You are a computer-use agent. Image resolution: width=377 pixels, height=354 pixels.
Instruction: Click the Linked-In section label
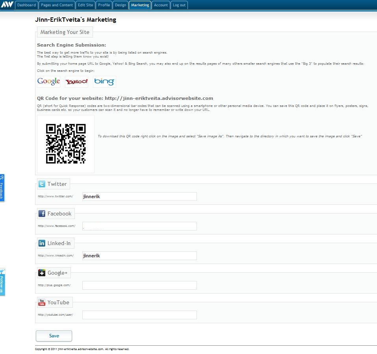coord(59,243)
